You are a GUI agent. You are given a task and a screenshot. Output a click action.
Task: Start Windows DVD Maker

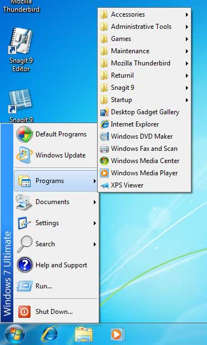[144, 136]
